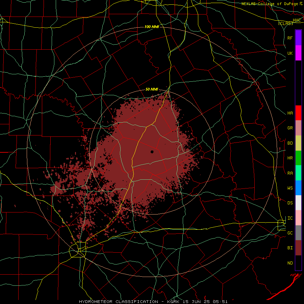The image size is (304, 304).
Task: Click the NEXLAB-College of DuPage watermark text
Action: click(270, 4)
